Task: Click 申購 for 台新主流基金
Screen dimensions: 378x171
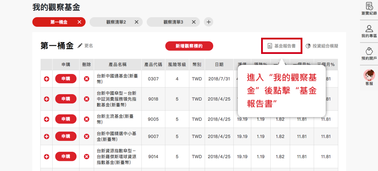Action: pos(66,119)
